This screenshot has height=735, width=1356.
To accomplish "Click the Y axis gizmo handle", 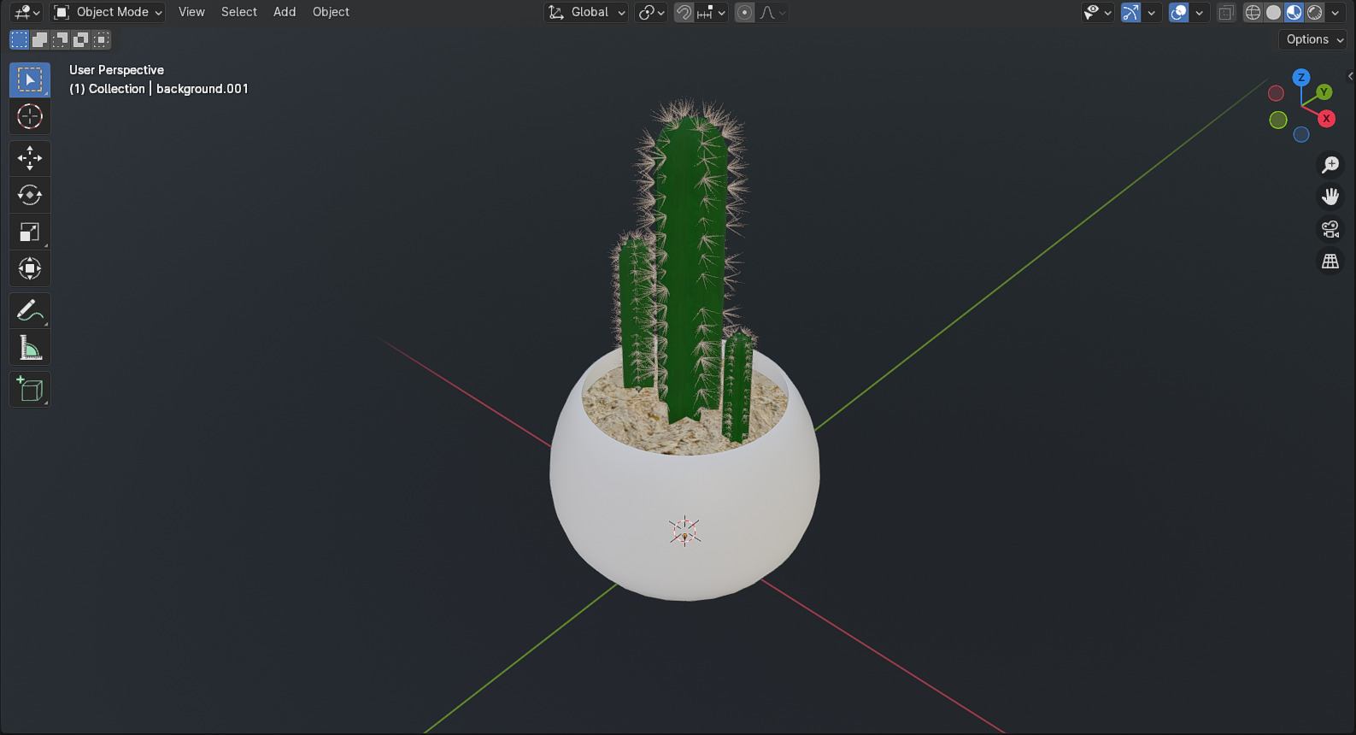I will click(x=1324, y=91).
